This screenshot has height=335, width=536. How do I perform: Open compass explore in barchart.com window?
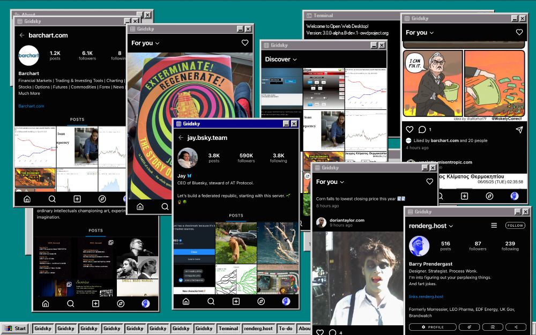point(102,199)
